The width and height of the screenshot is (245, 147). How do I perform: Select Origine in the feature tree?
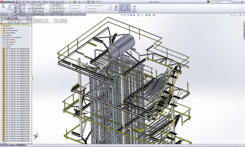[x=8, y=47]
